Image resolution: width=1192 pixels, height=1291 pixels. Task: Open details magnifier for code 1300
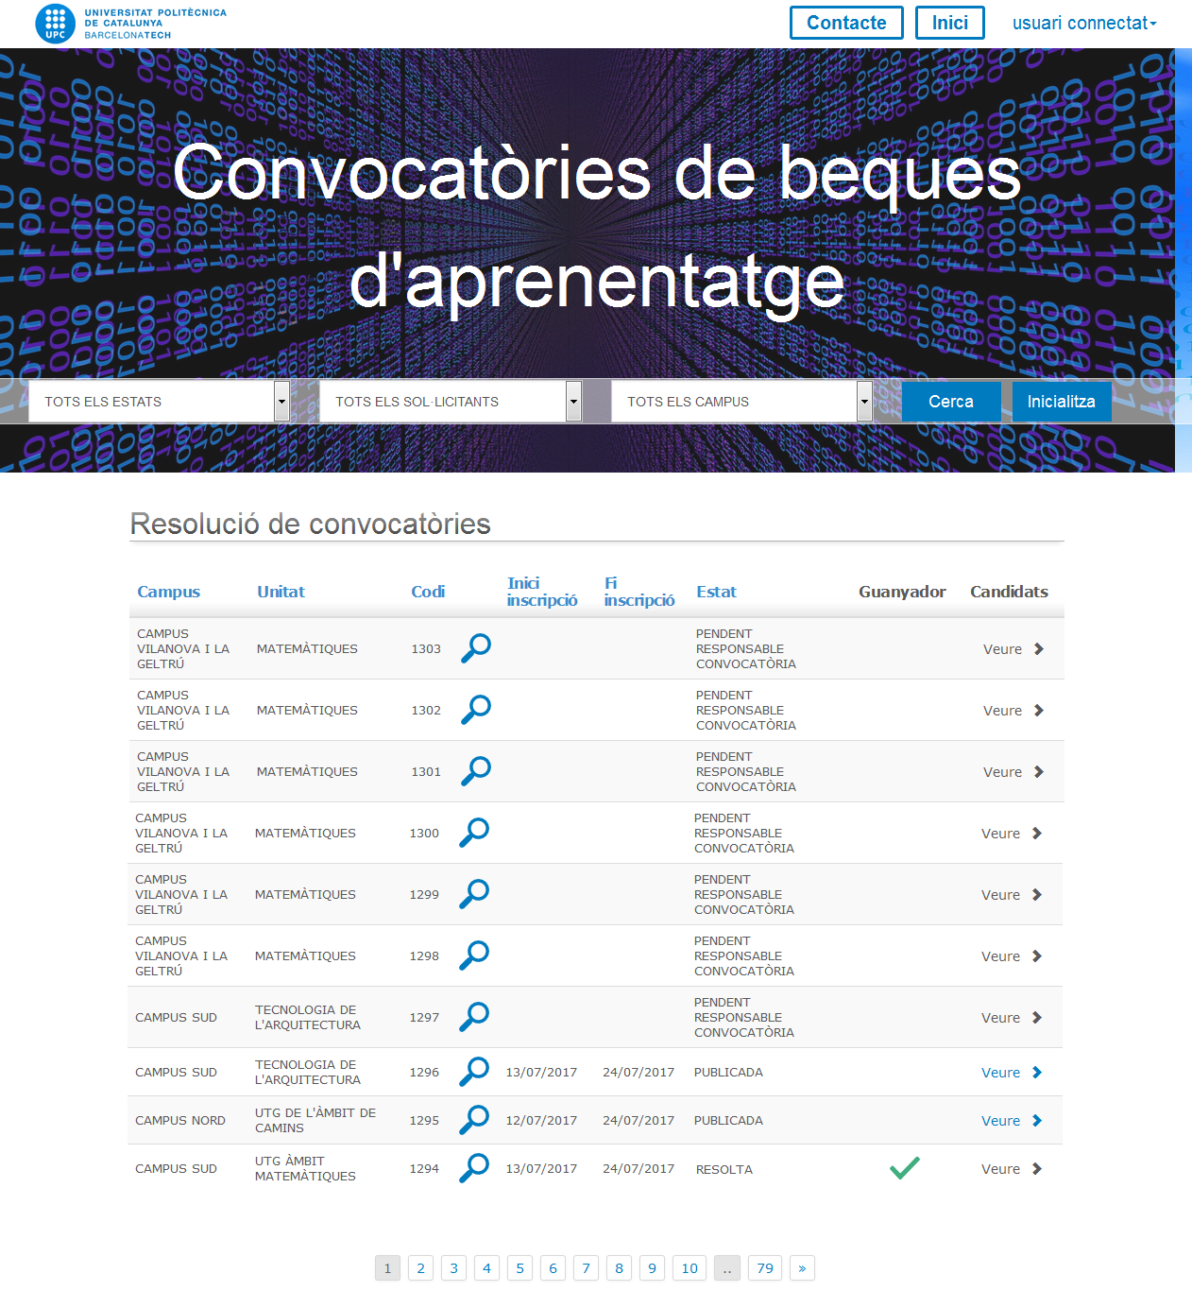coord(474,833)
